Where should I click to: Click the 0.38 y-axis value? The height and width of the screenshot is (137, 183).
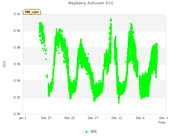click(x=17, y=48)
